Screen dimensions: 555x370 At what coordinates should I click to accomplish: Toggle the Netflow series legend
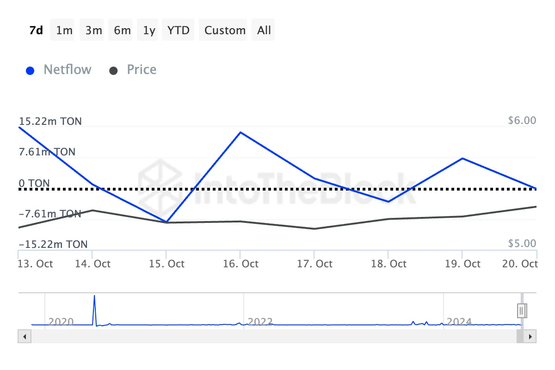[x=68, y=70]
